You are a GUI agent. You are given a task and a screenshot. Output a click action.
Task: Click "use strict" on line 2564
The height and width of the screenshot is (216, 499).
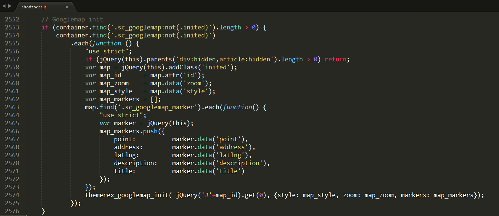(x=121, y=115)
